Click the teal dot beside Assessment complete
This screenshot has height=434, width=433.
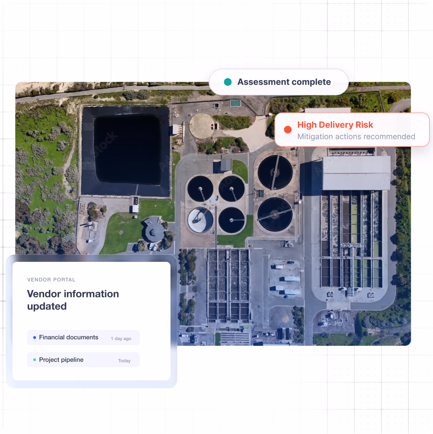[228, 82]
